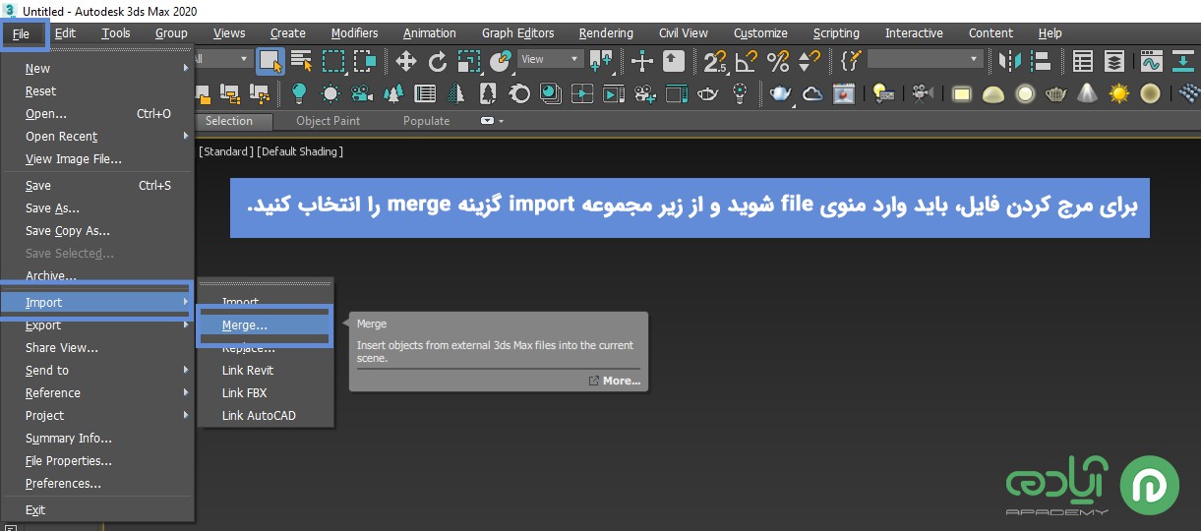
Task: Click the sun light icon beside bulb
Action: click(330, 94)
